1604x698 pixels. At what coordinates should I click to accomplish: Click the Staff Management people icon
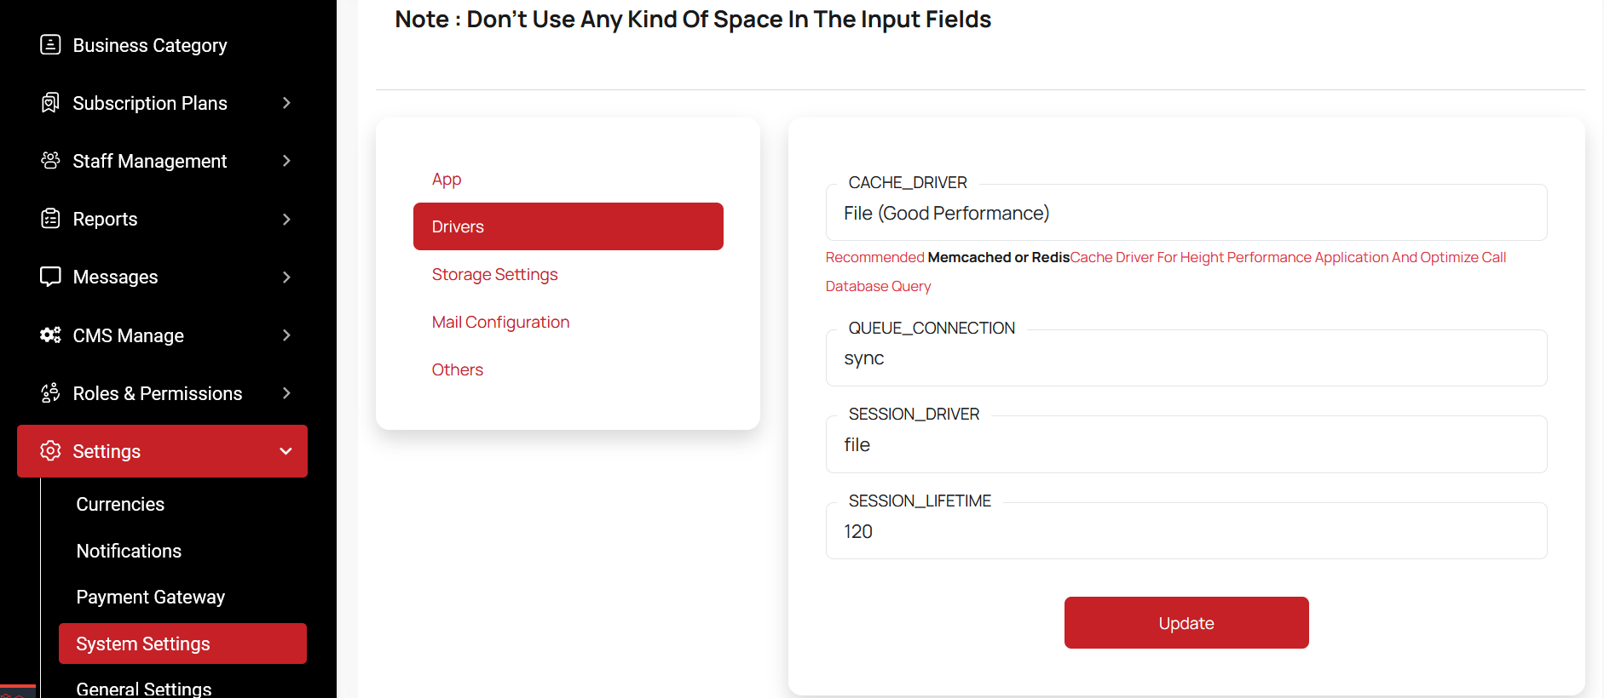(50, 160)
